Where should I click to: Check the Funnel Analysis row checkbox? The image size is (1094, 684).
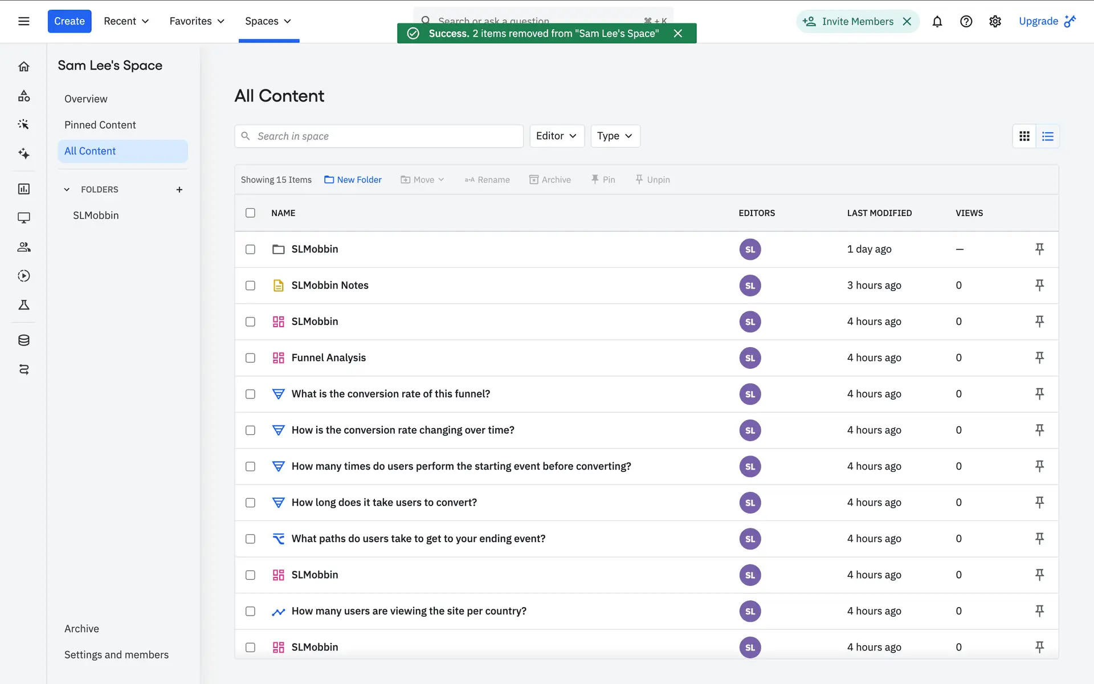pos(250,358)
